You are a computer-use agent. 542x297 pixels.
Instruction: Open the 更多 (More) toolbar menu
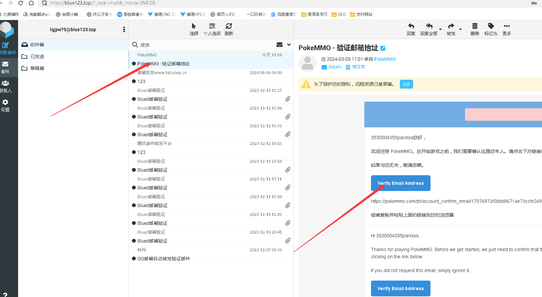coord(506,26)
